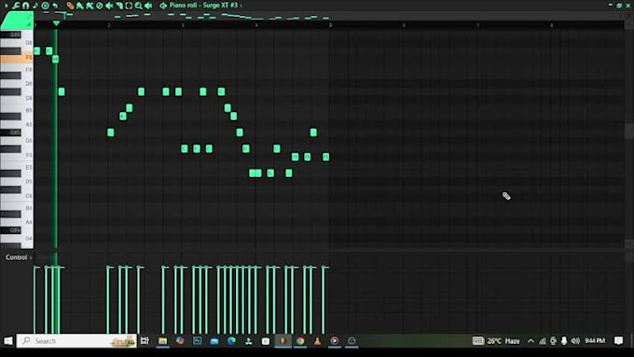Open the wrench Tools menu
The image size is (634, 357).
click(16, 6)
